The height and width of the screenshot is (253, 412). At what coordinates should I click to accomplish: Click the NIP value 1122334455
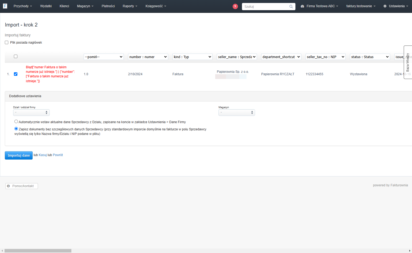(x=314, y=74)
